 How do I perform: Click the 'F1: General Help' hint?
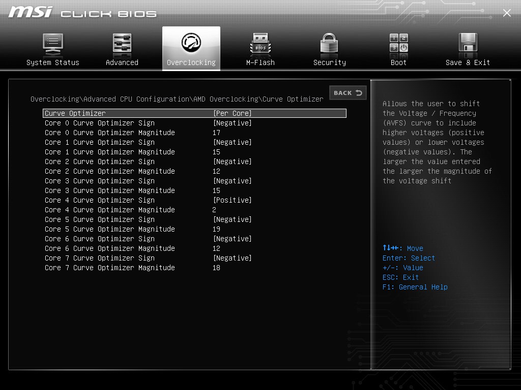pos(415,287)
